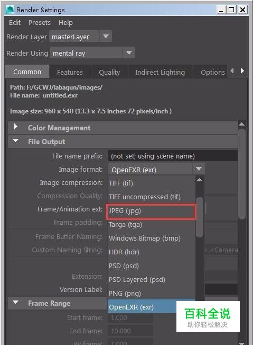Click the Start frame value field
253x345 pixels.
tap(130, 317)
